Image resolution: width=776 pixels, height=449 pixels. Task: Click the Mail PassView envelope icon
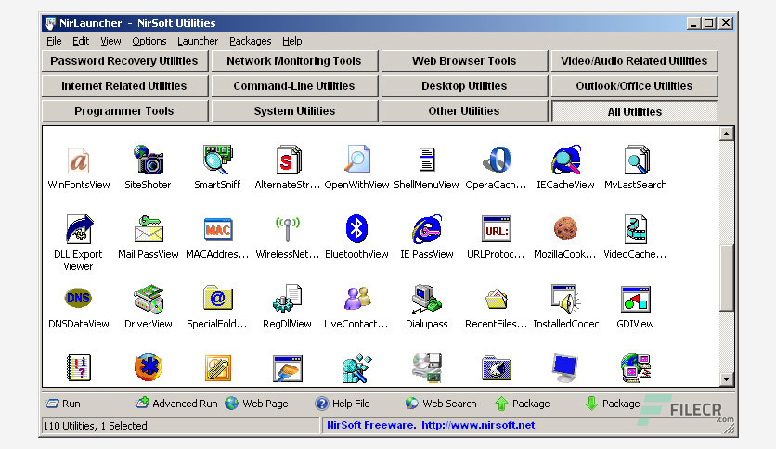pos(148,229)
